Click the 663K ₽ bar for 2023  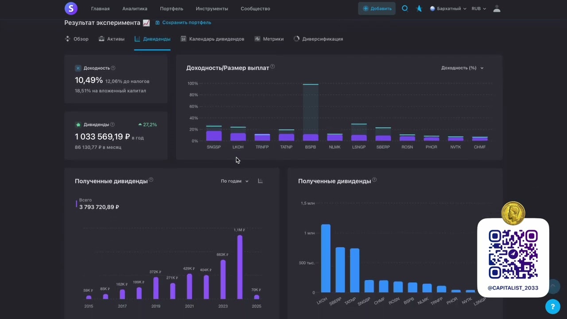(x=223, y=280)
